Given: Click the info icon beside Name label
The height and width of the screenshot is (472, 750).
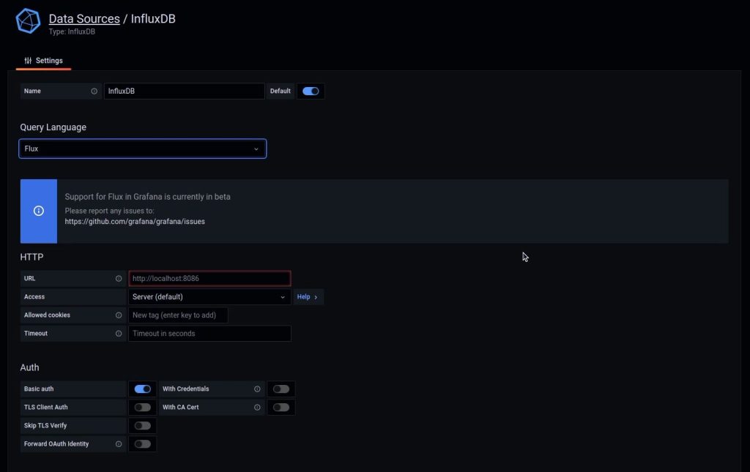Looking at the screenshot, I should [x=94, y=91].
